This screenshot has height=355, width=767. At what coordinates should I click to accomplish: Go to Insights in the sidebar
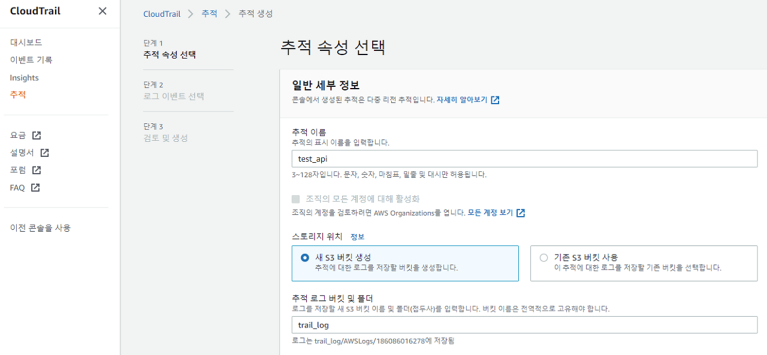coord(24,78)
